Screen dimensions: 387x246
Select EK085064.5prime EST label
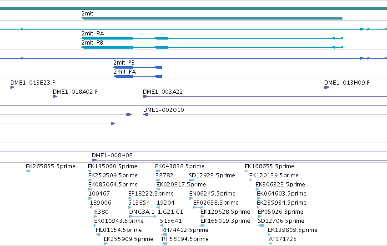click(113, 185)
